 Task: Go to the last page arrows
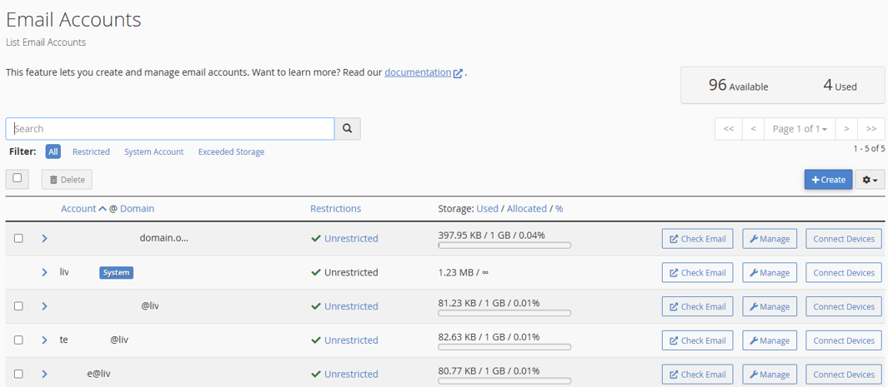tap(871, 129)
